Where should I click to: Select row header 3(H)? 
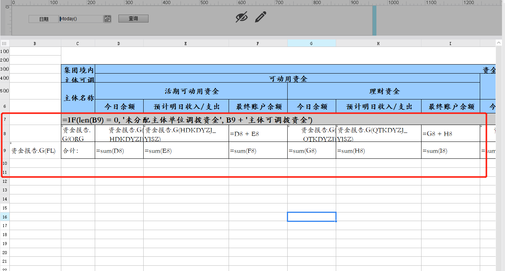(x=5, y=69)
